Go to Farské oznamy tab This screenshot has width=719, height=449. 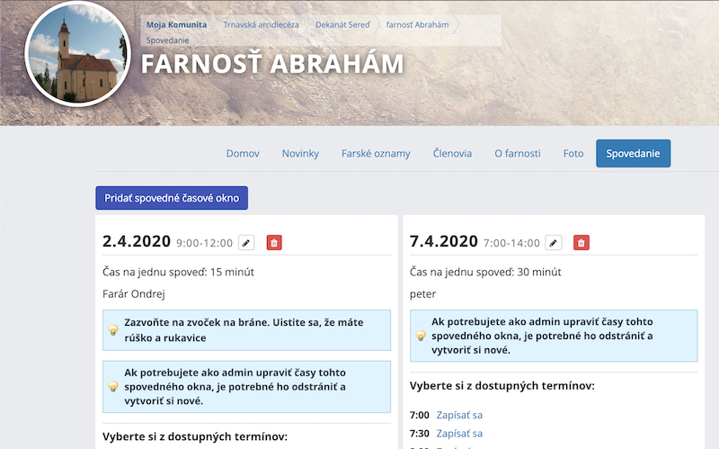[x=376, y=154]
